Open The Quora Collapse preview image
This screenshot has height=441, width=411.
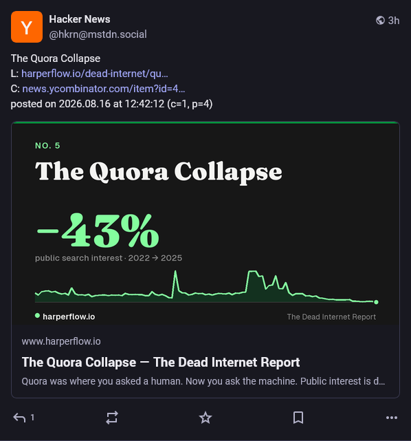pyautogui.click(x=205, y=224)
